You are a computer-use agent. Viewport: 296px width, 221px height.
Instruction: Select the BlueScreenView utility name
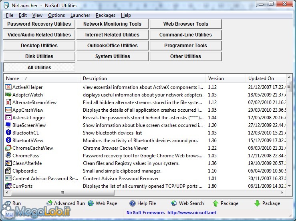coord(29,125)
